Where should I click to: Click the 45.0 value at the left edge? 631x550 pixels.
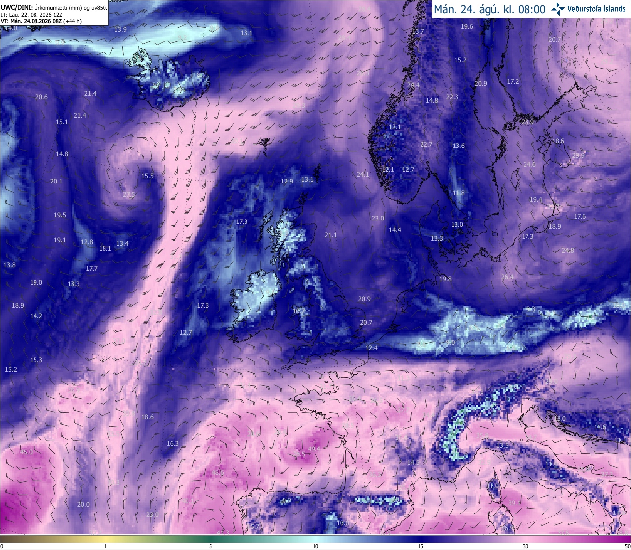tap(26, 452)
